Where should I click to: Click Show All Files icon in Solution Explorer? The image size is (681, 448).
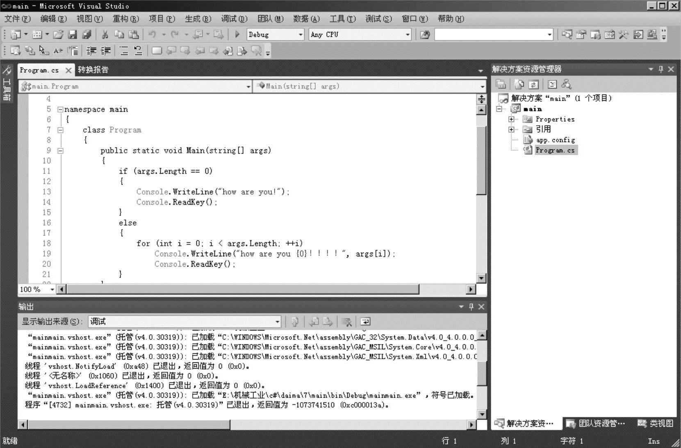(x=519, y=84)
